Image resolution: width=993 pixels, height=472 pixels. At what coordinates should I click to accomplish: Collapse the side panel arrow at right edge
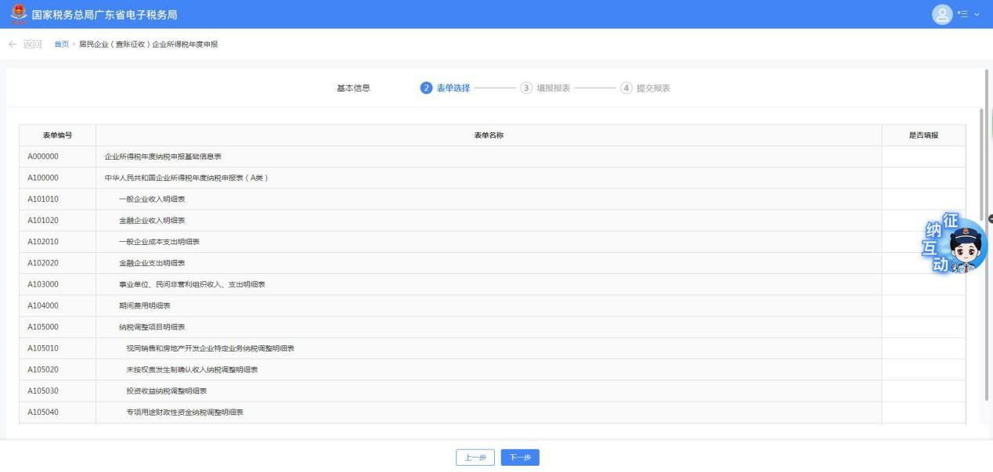pyautogui.click(x=990, y=219)
